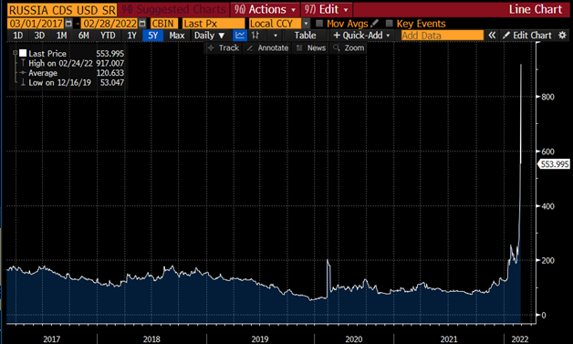Click the Low on 12/16/19 legend row
573x344 pixels.
click(x=72, y=83)
